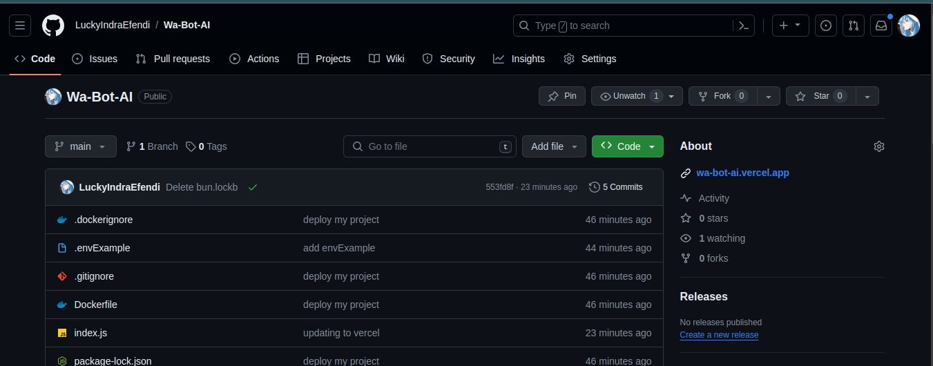Click Create a new release
Image resolution: width=933 pixels, height=366 pixels.
[719, 335]
